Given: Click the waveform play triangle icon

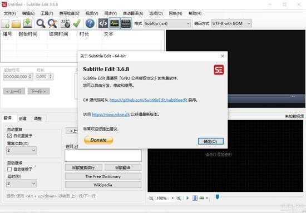Looking at the screenshot, I should 187,198.
